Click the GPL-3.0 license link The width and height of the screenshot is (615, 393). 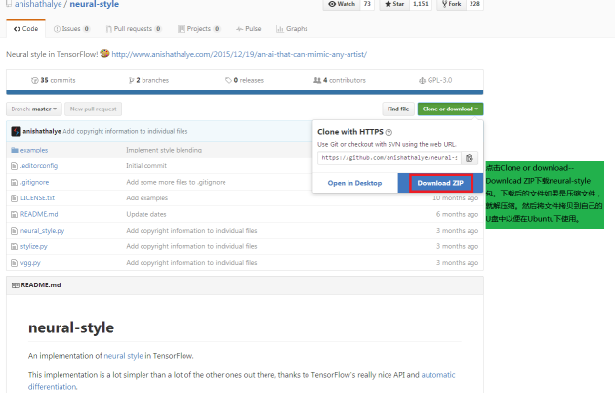coord(435,80)
